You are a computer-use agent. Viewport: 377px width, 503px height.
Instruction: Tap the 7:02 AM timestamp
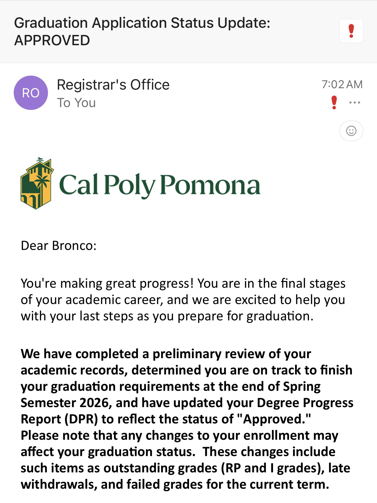(x=342, y=84)
